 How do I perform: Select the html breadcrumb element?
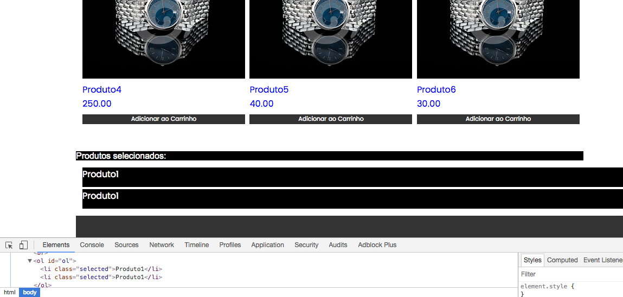pyautogui.click(x=10, y=293)
